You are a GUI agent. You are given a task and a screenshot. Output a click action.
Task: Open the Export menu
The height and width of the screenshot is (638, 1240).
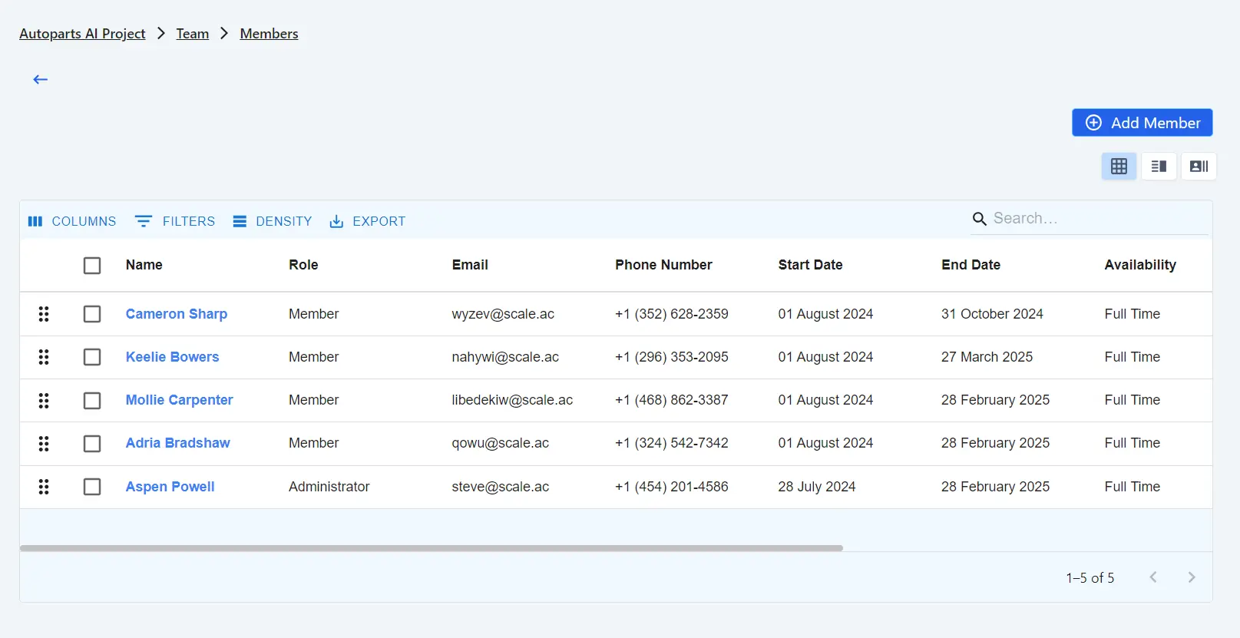click(x=367, y=221)
